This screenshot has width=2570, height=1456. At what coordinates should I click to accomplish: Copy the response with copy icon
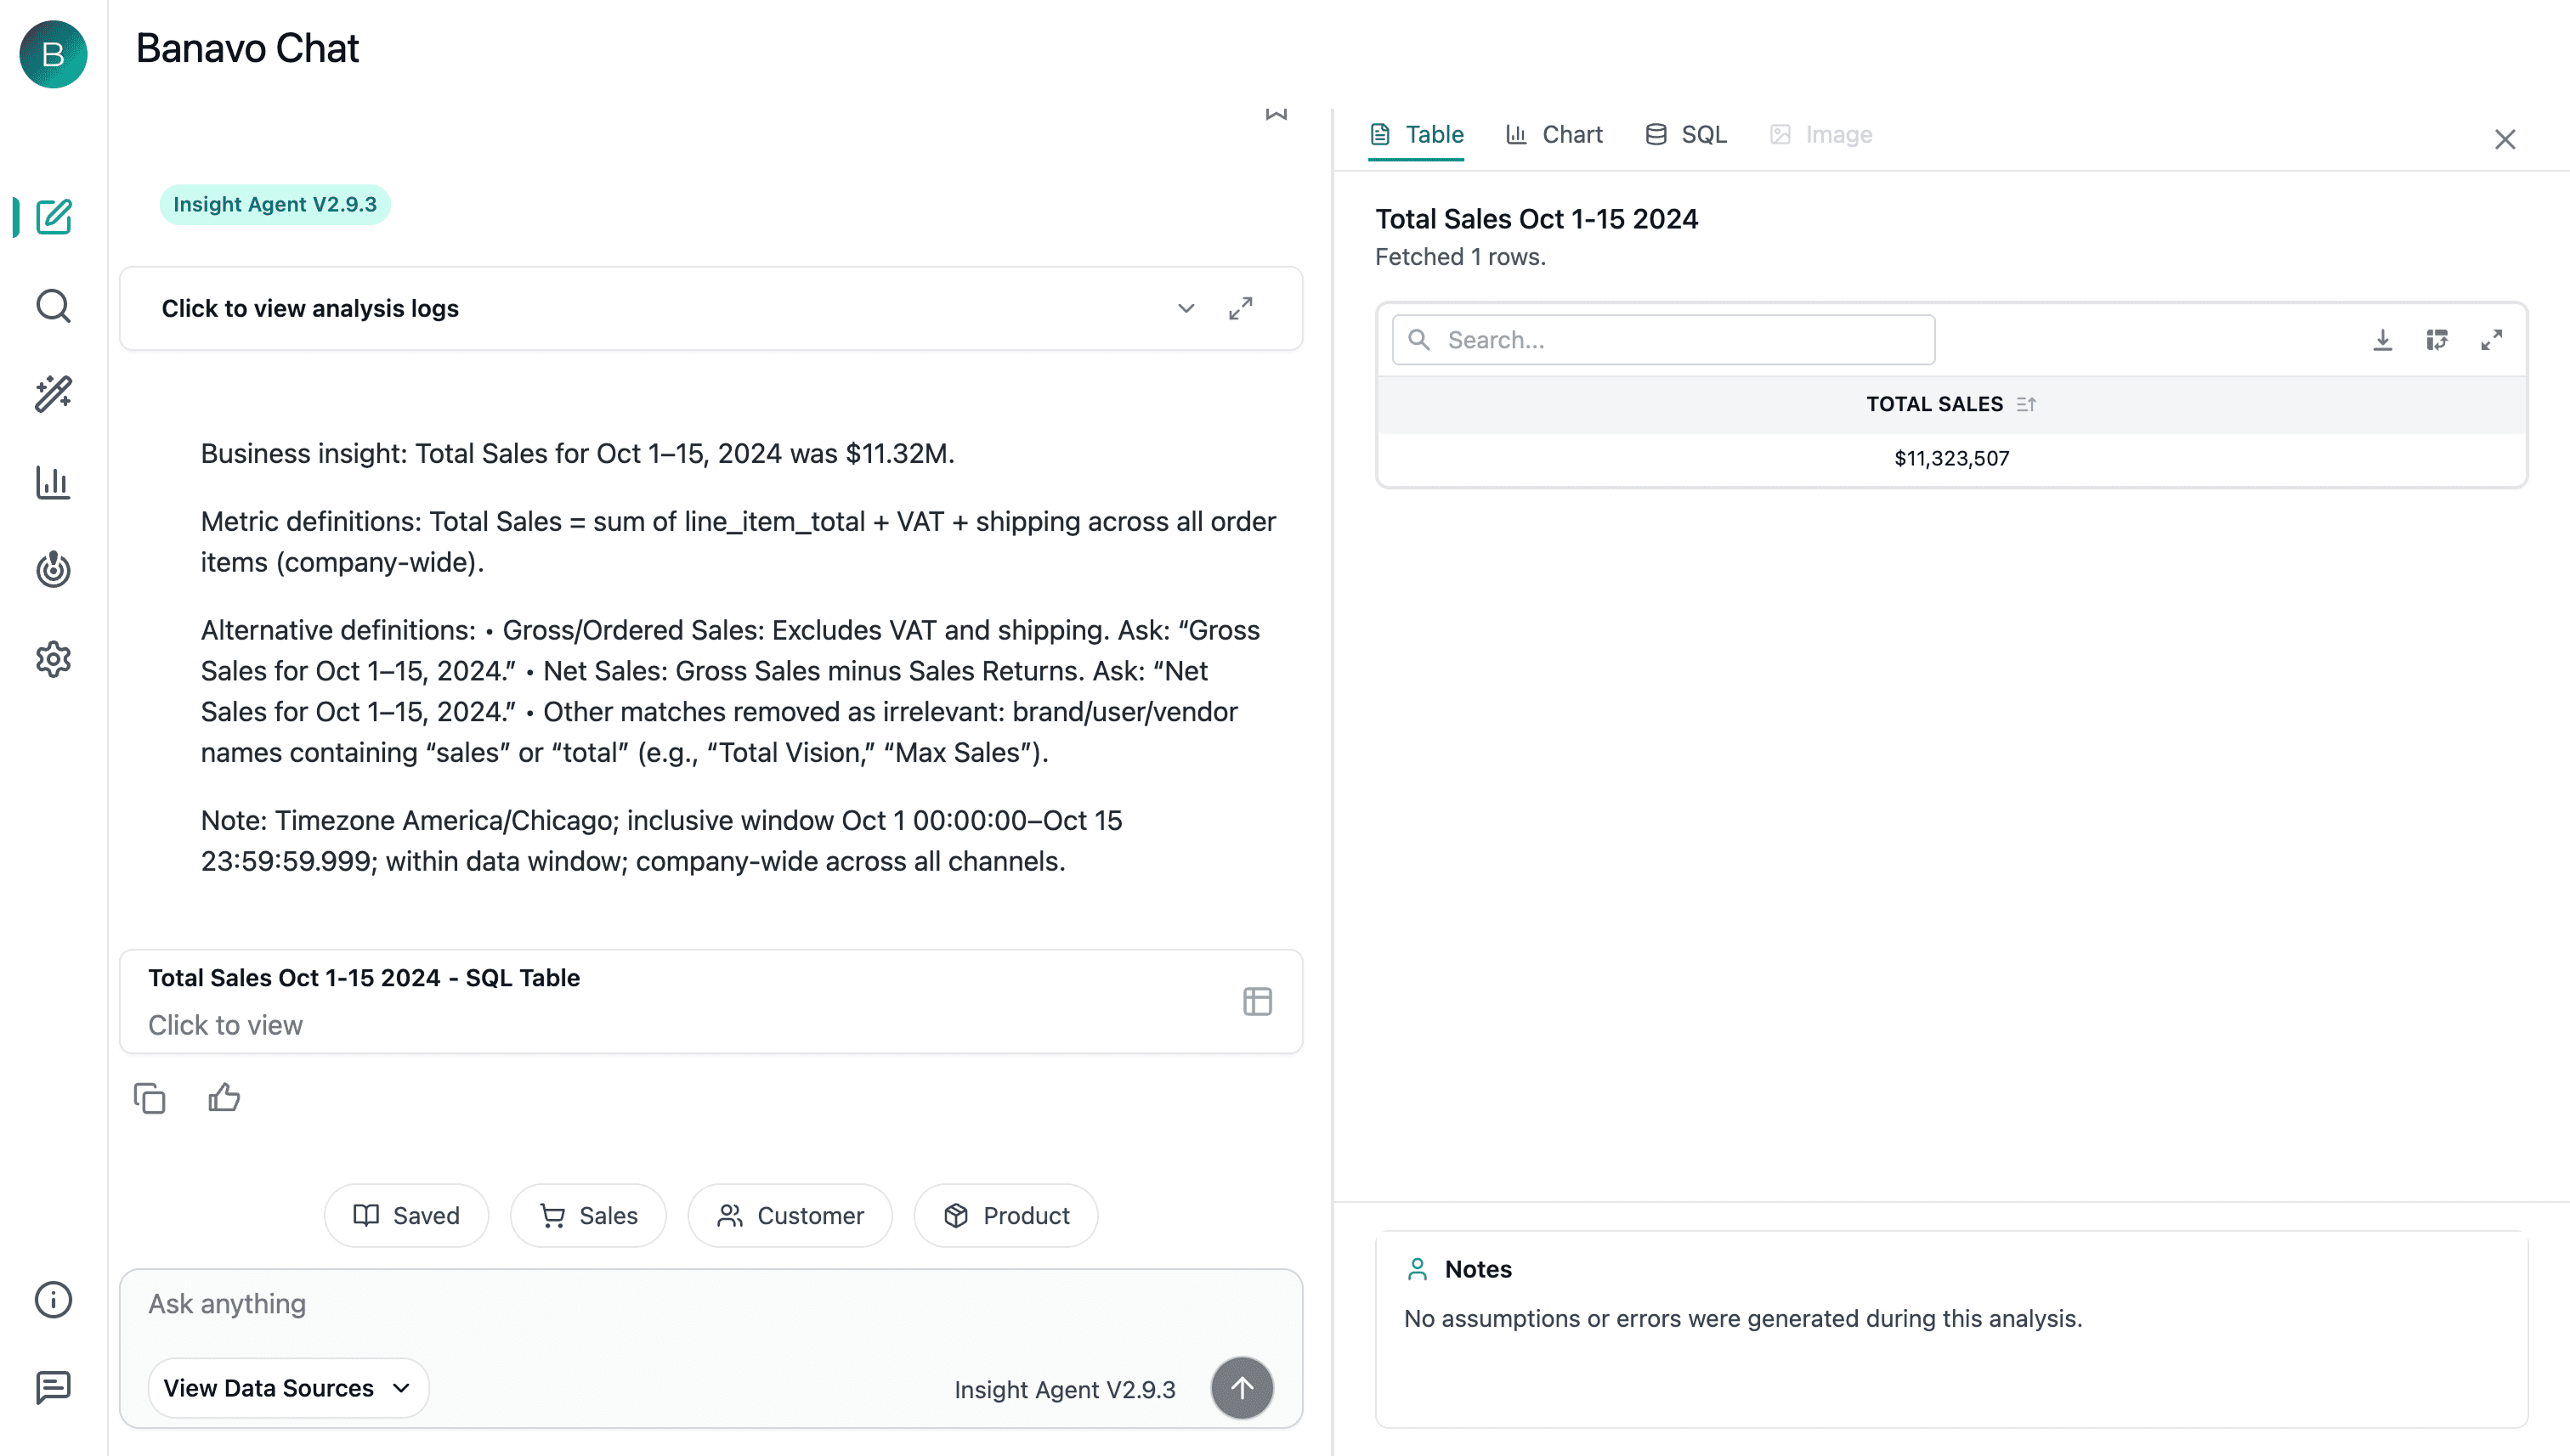click(x=149, y=1098)
